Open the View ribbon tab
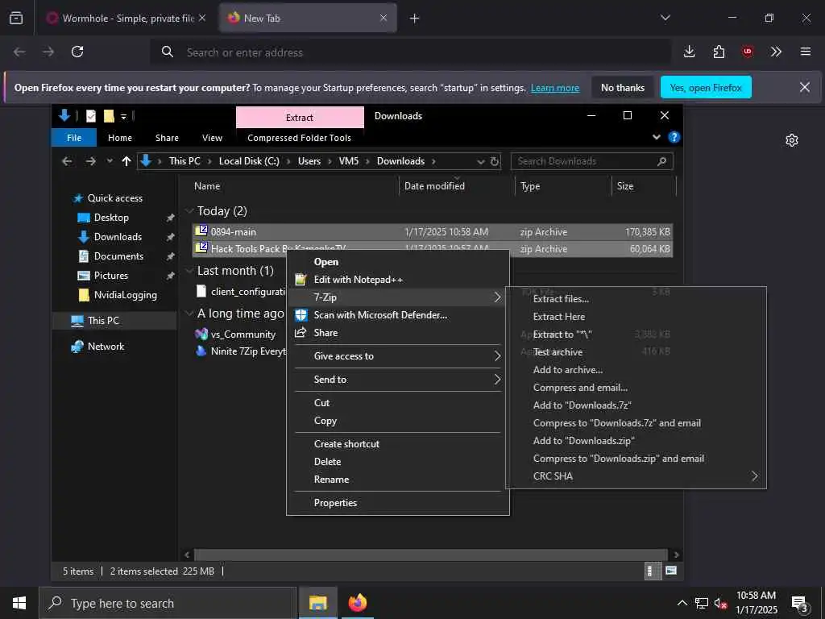 coord(212,137)
